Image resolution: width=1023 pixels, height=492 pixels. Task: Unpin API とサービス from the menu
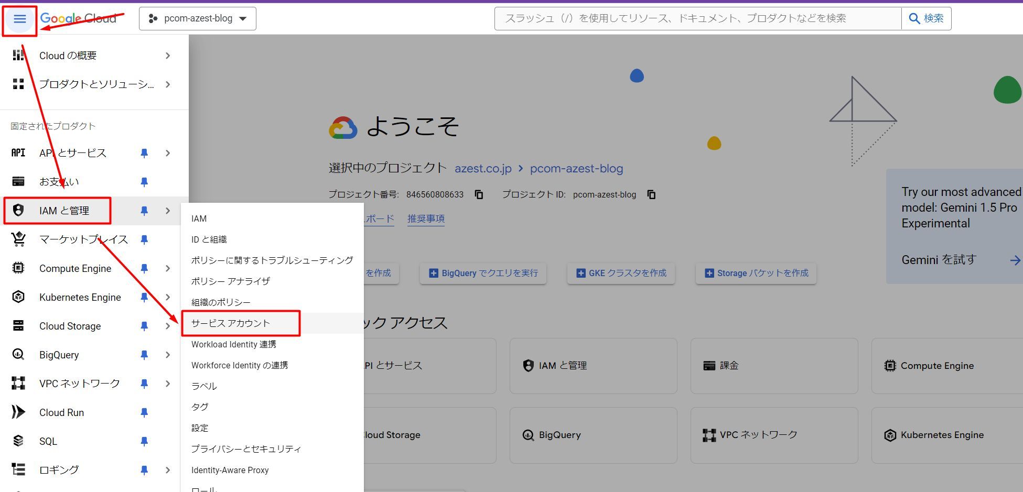(144, 153)
